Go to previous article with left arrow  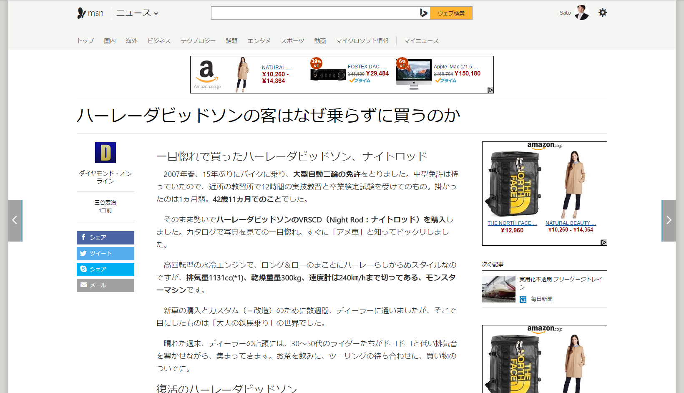click(x=15, y=220)
